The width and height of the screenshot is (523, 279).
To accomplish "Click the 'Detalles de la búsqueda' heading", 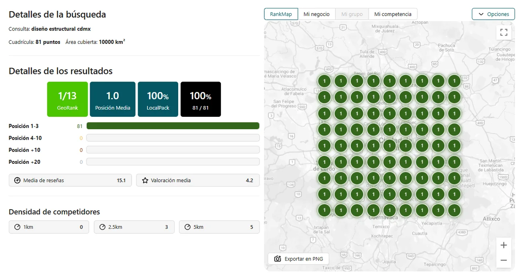I will [58, 14].
